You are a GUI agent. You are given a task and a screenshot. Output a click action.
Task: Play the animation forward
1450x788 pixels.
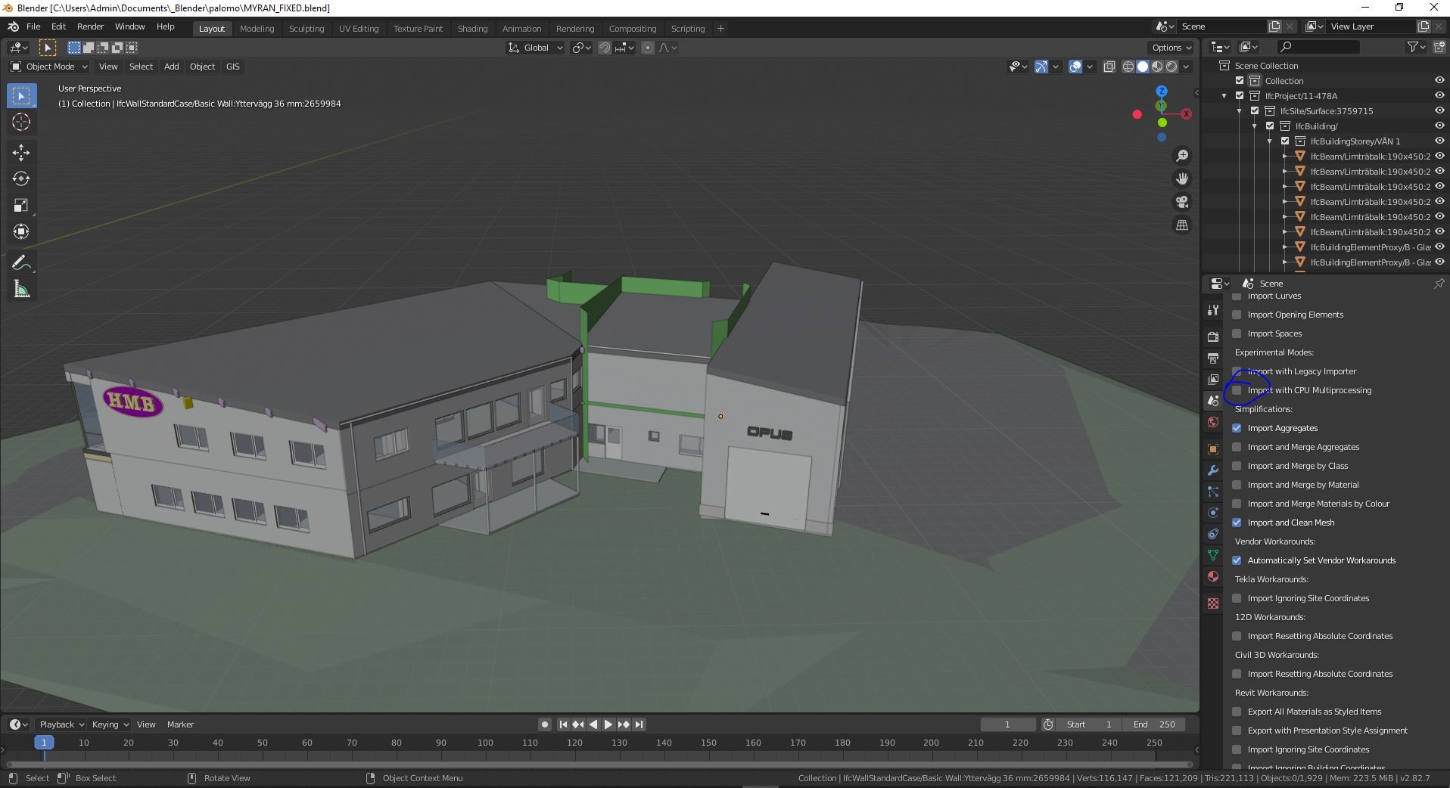point(608,724)
